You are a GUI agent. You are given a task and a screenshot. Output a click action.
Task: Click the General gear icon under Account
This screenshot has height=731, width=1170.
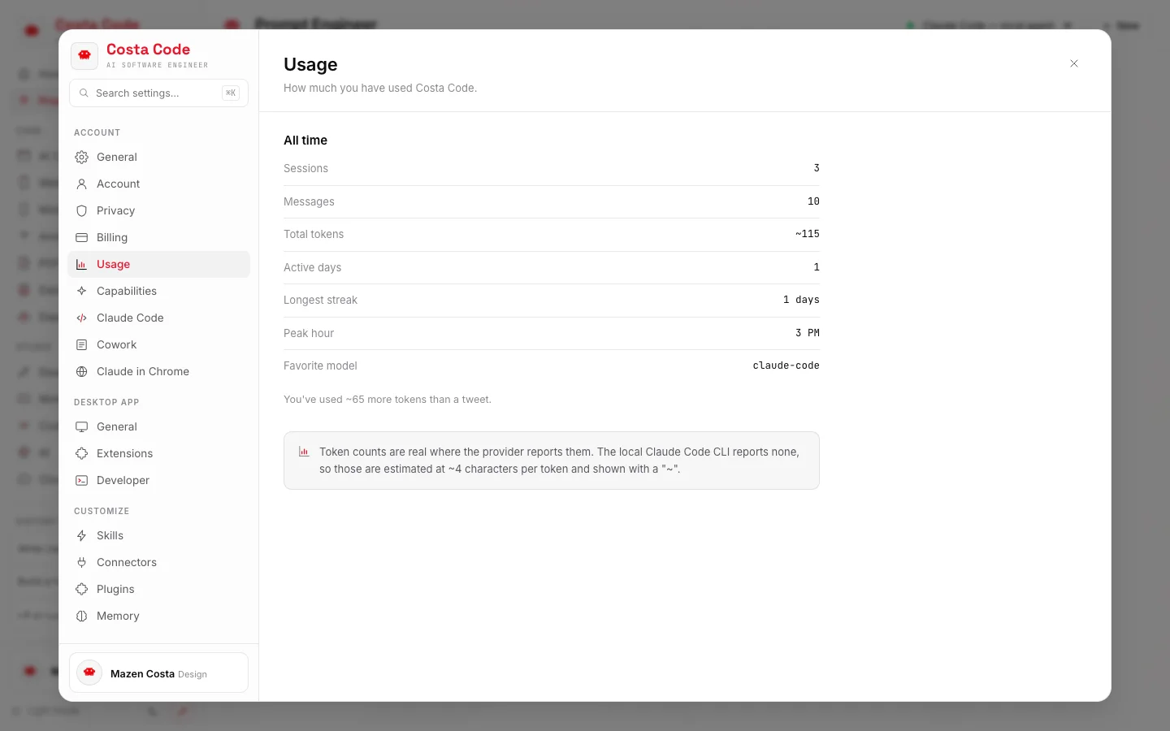coord(81,158)
